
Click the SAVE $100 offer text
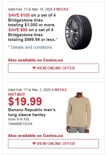click(x=19, y=15)
